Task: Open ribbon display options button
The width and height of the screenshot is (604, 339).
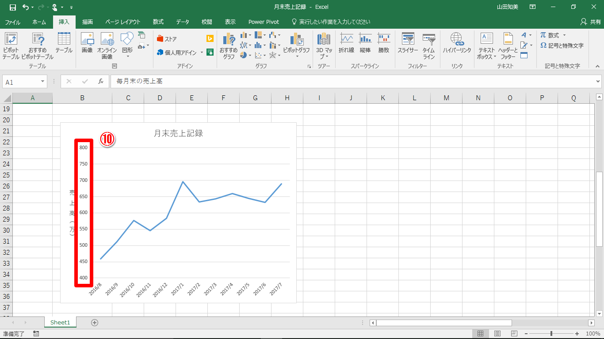Action: click(x=533, y=7)
